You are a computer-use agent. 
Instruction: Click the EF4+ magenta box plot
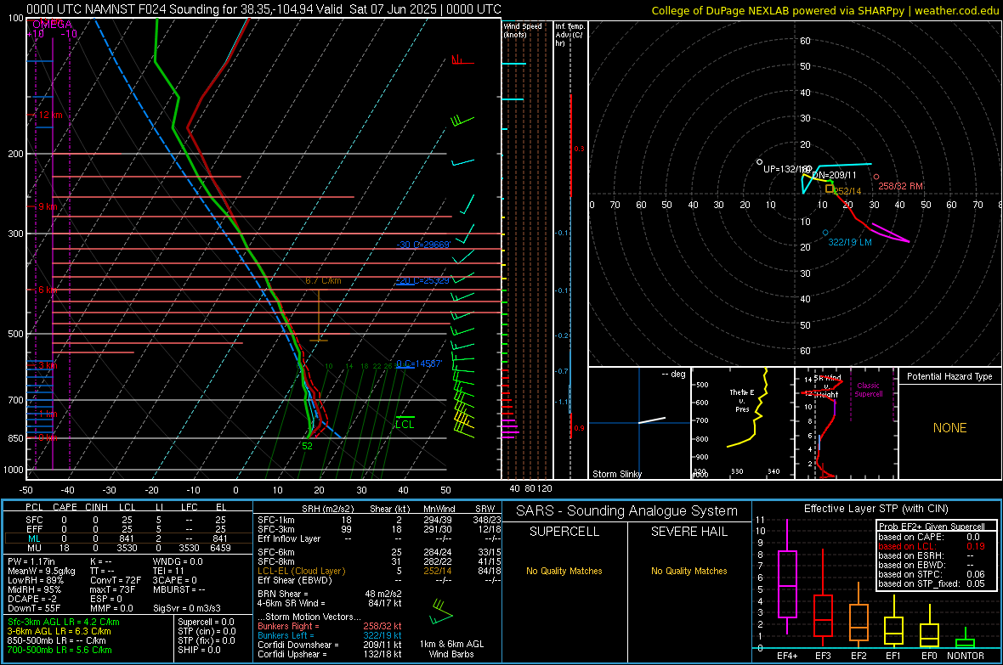click(x=787, y=578)
